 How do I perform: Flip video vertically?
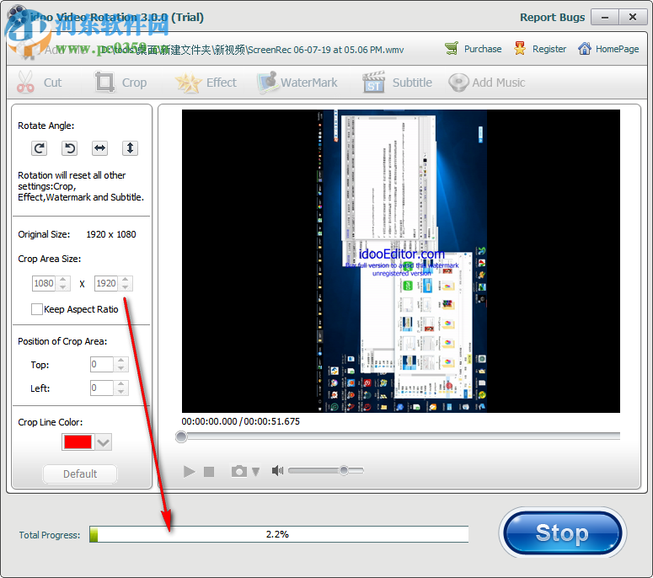[x=130, y=148]
